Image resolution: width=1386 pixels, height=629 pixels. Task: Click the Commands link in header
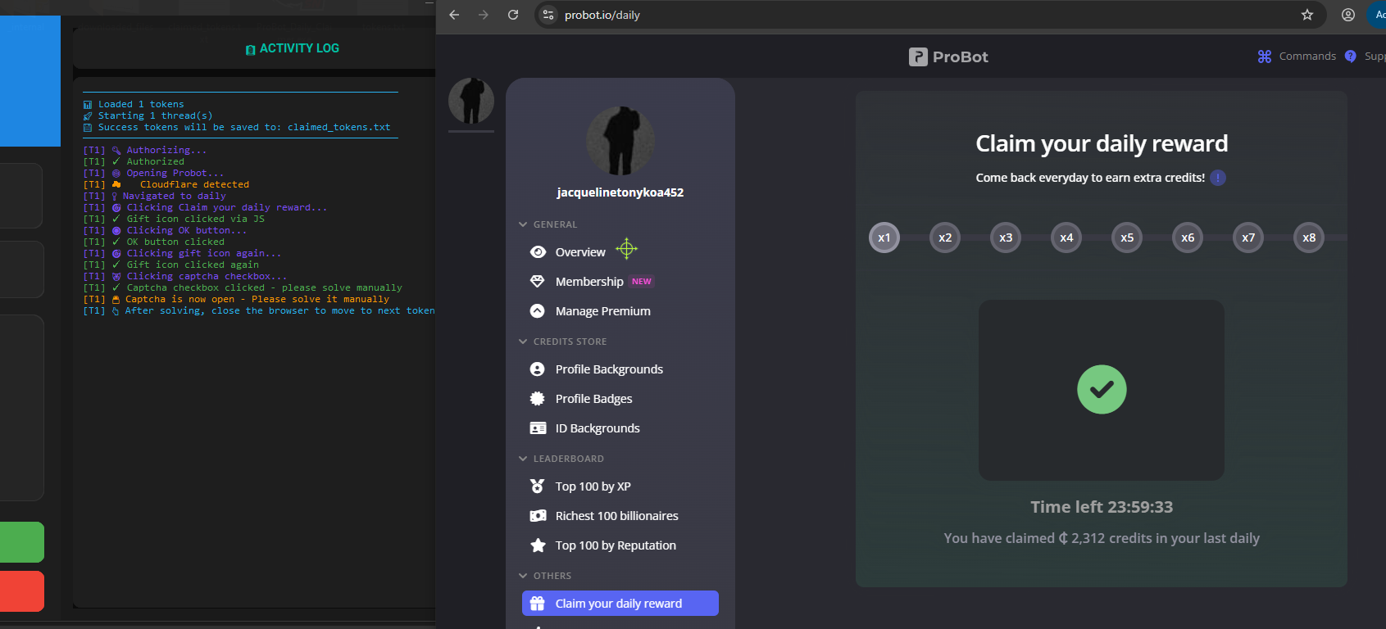[1307, 57]
